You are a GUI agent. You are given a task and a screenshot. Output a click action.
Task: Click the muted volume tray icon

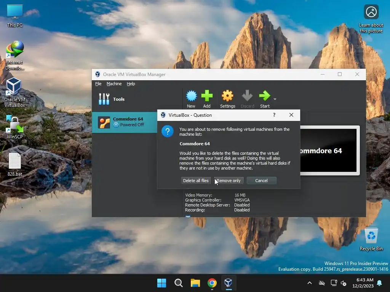(344, 283)
